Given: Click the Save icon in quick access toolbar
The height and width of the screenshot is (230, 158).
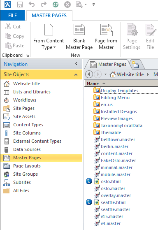Looking at the screenshot, I should [x=20, y=5].
